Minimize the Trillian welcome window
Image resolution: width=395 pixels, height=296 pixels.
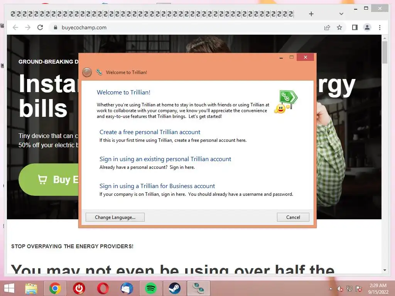point(281,57)
